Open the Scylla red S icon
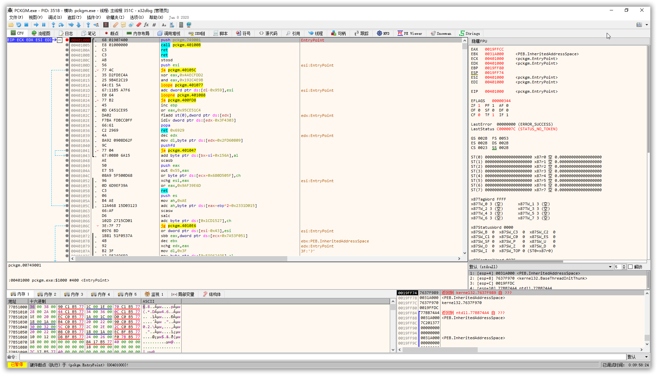The width and height of the screenshot is (657, 375). tap(106, 25)
